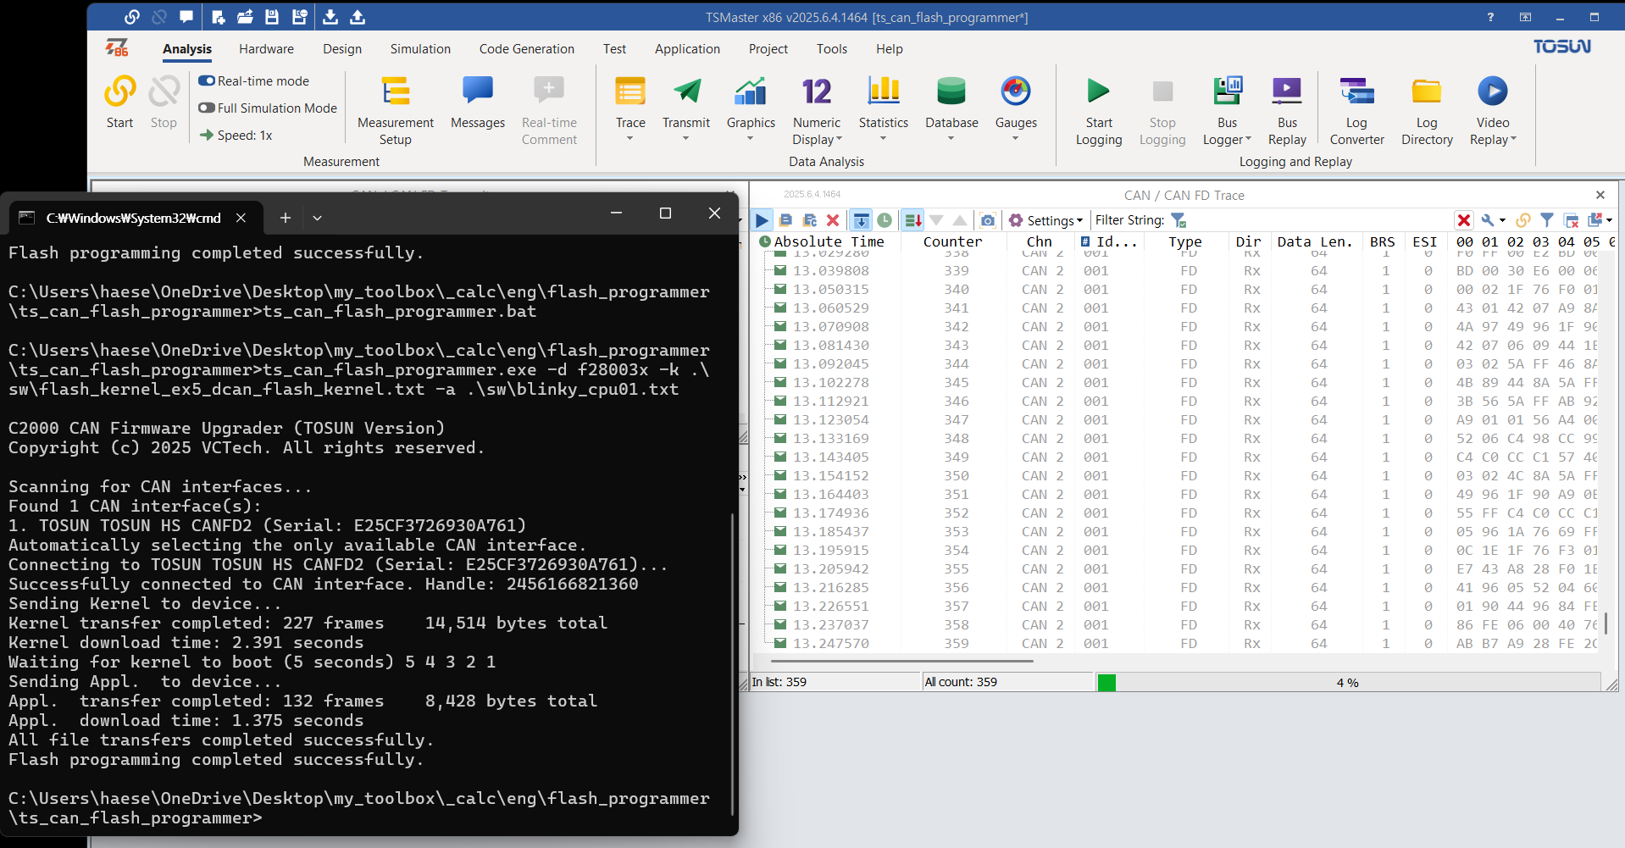This screenshot has width=1625, height=848.
Task: Select the Test ribbon tab
Action: (x=614, y=49)
